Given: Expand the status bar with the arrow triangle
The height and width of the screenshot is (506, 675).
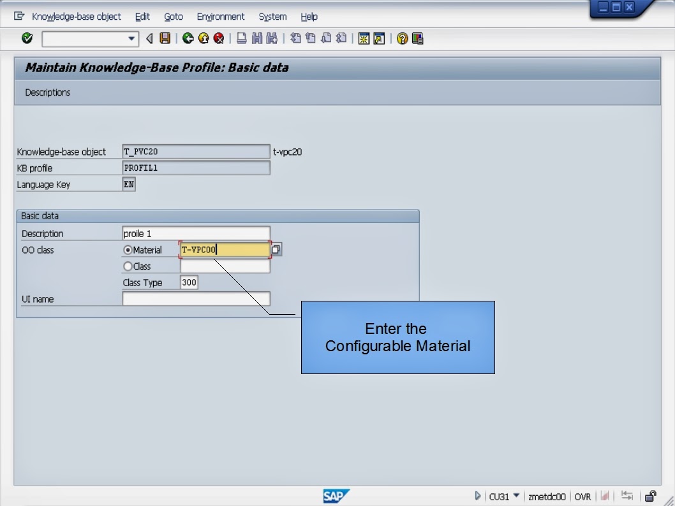Looking at the screenshot, I should click(x=478, y=496).
